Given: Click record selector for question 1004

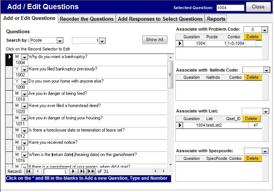Looking at the screenshot, I should tap(9, 59).
